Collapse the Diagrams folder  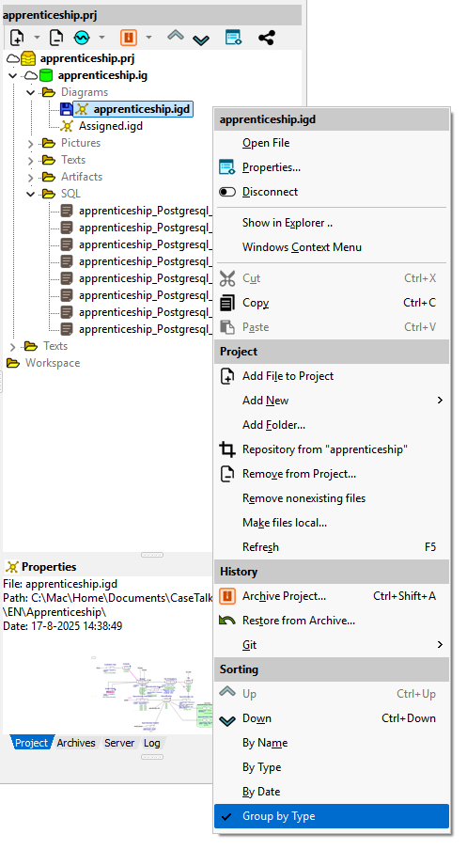tap(31, 93)
